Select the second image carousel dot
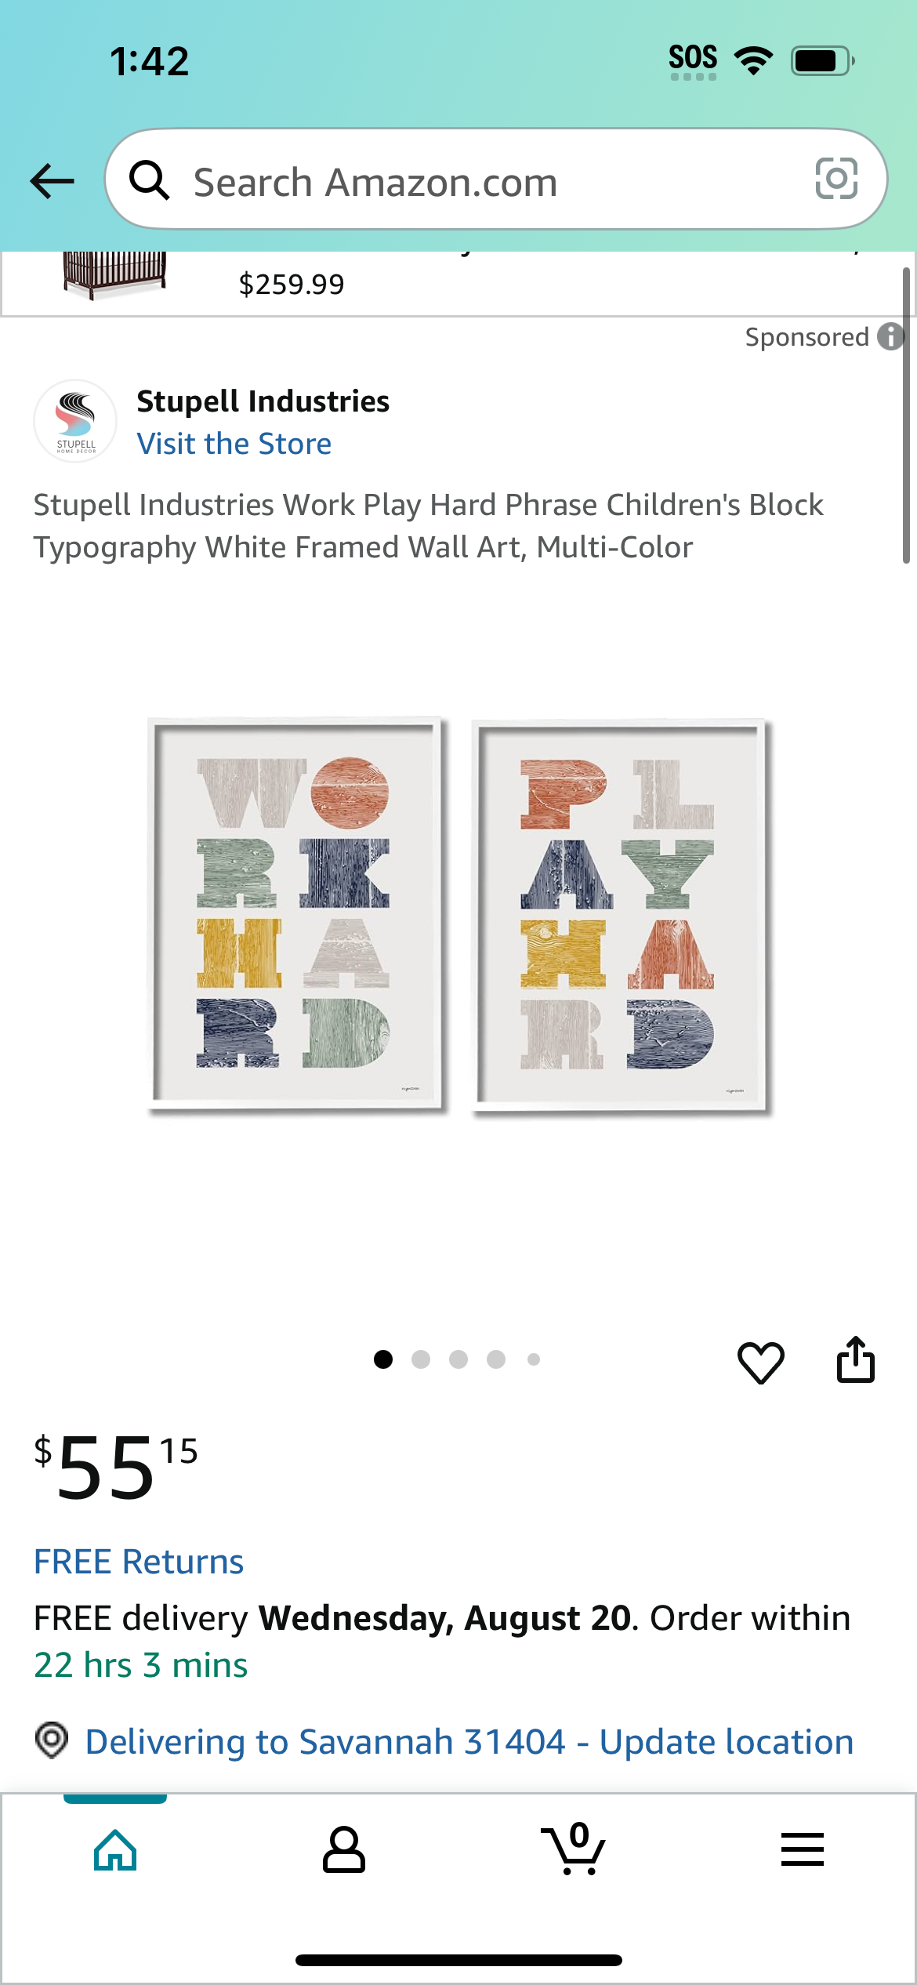The width and height of the screenshot is (917, 1985). [x=421, y=1359]
